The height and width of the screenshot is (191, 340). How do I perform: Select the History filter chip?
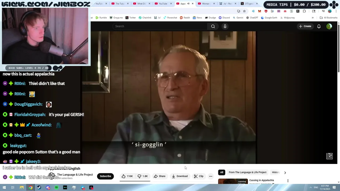(x=276, y=172)
